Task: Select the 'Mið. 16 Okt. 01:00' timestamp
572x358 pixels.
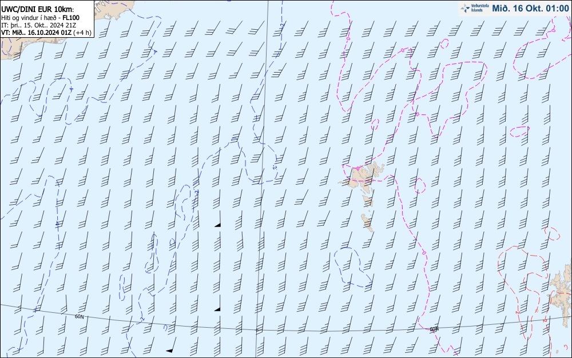Action: (530, 9)
